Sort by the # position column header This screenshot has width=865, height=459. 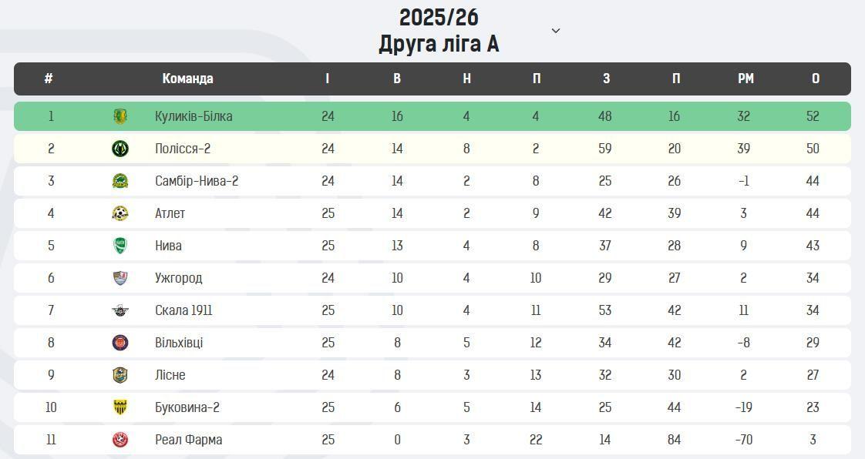[x=49, y=79]
